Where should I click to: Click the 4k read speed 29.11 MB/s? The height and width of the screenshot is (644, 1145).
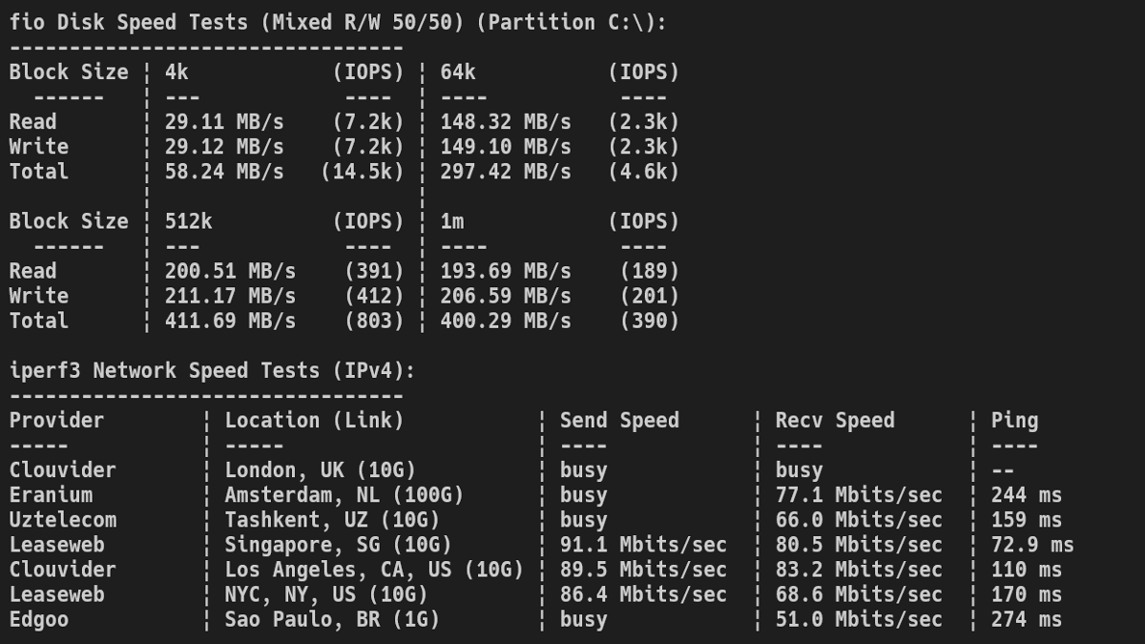pos(224,122)
